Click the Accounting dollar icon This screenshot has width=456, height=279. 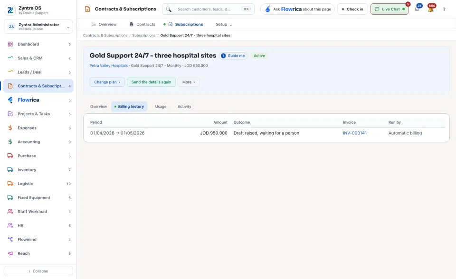(10, 142)
